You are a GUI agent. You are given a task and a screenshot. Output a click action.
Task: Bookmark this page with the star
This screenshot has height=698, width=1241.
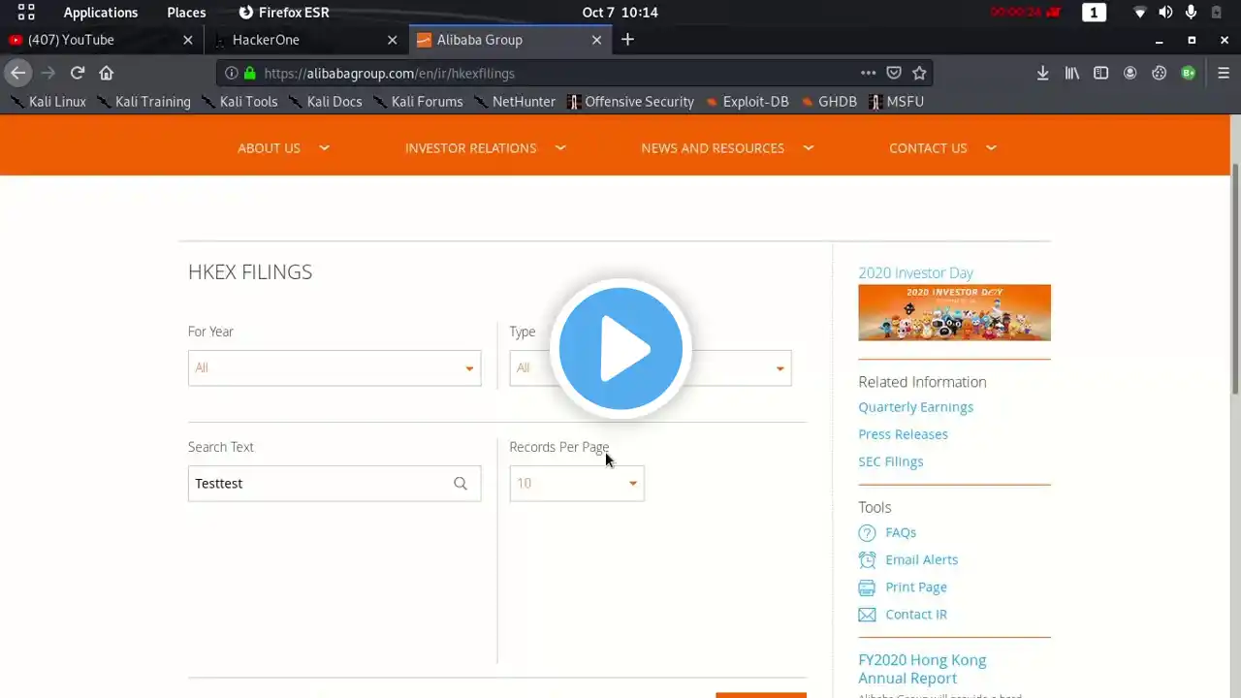point(919,73)
